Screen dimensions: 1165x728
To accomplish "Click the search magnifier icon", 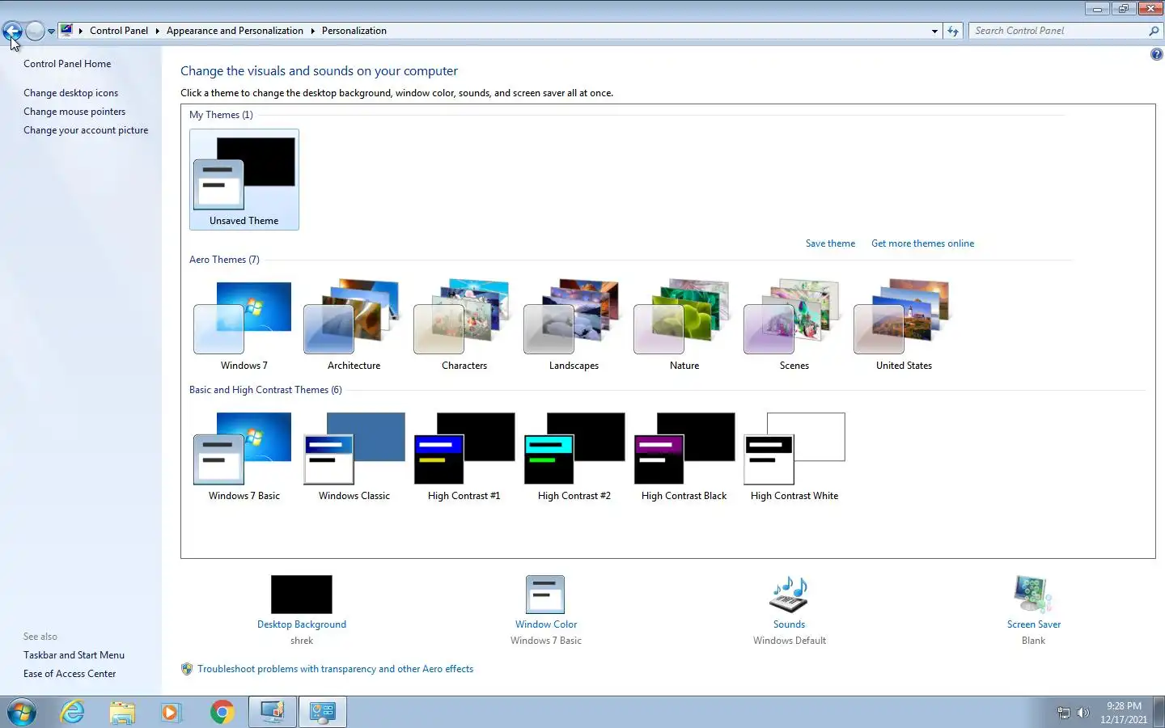I will pyautogui.click(x=1154, y=31).
